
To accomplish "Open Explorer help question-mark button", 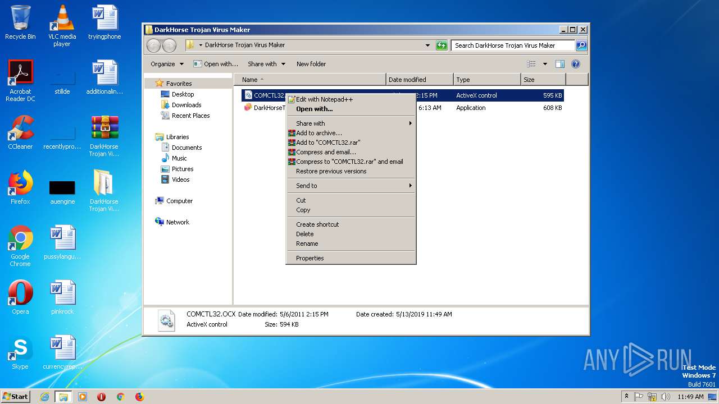I will [576, 64].
